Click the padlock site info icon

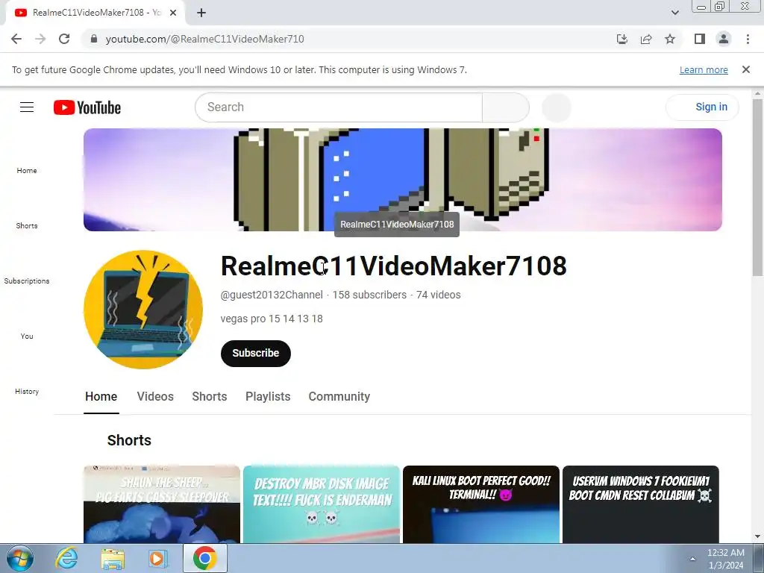94,39
